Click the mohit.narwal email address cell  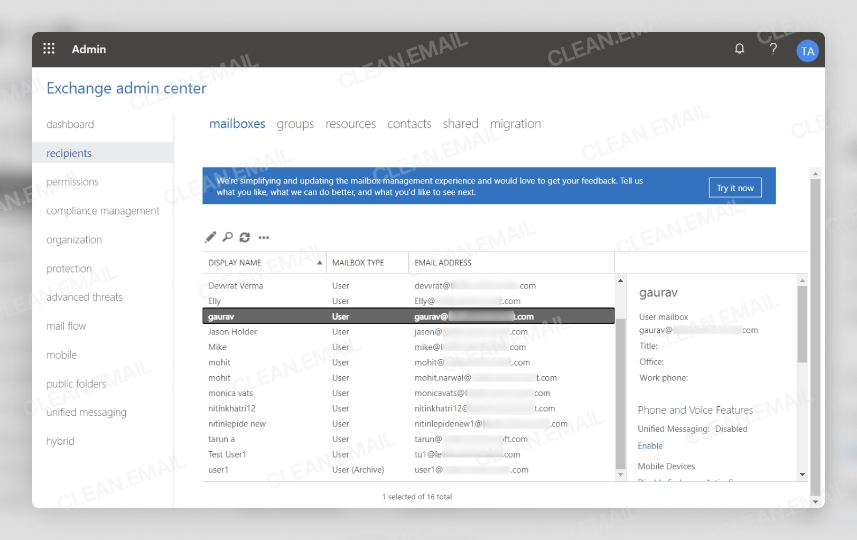(x=485, y=378)
